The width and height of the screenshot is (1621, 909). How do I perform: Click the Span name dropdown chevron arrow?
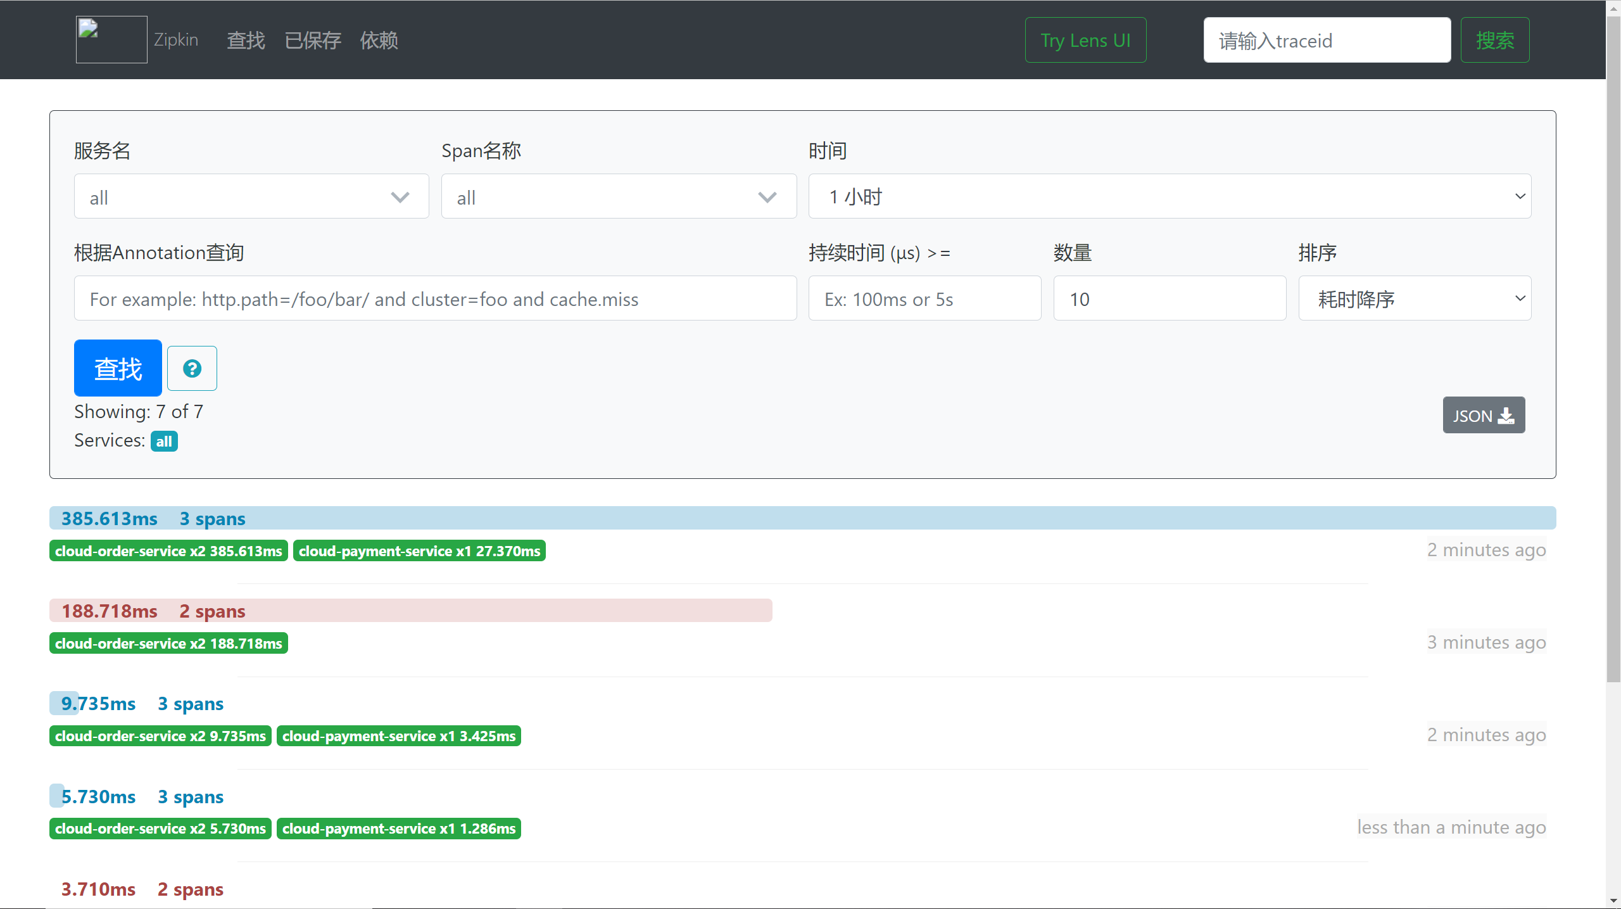point(767,197)
